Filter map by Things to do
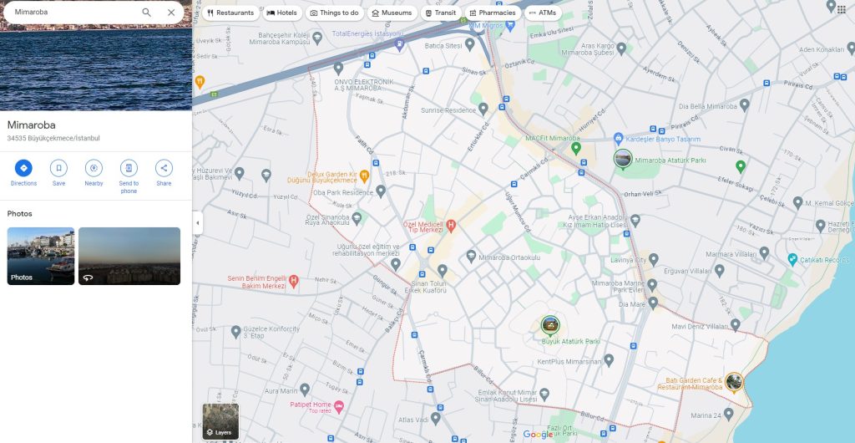This screenshot has height=443, width=855. (334, 13)
